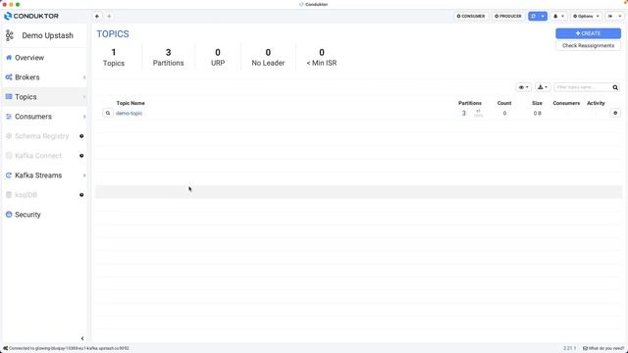Click the Demo Upstash cluster icon

pos(10,35)
